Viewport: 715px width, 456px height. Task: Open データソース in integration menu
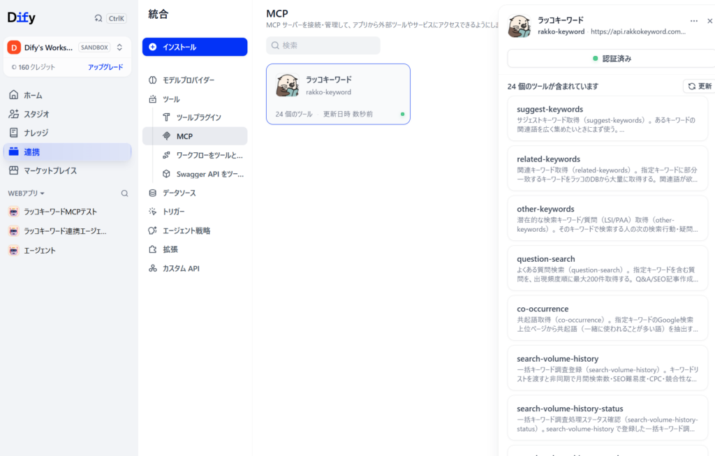195,193
